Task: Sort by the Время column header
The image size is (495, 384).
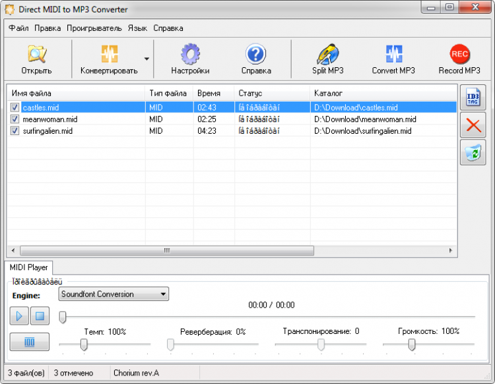Action: pyautogui.click(x=214, y=94)
